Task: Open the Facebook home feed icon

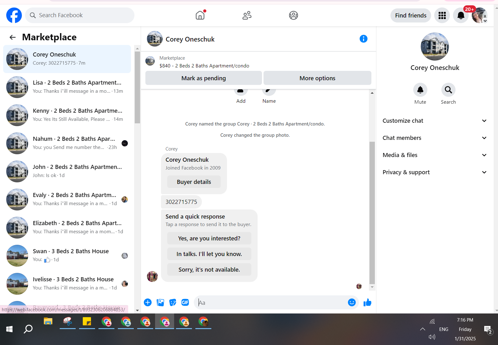Action: pyautogui.click(x=200, y=15)
